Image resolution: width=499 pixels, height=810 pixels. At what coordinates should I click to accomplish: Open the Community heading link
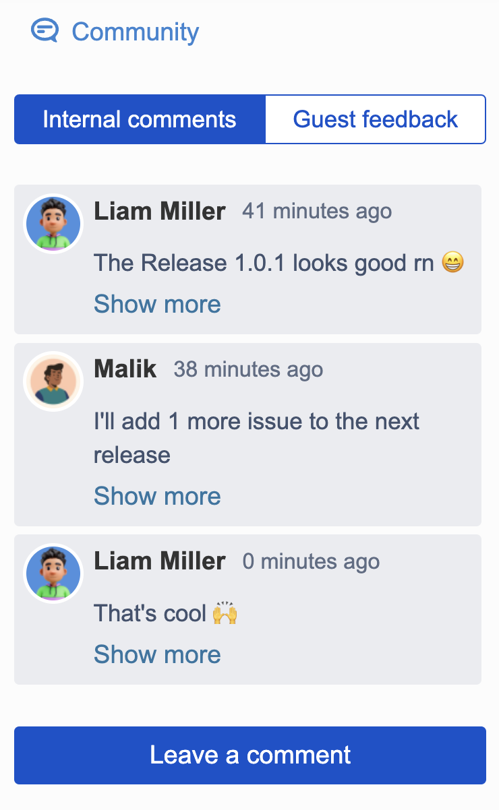tap(135, 32)
